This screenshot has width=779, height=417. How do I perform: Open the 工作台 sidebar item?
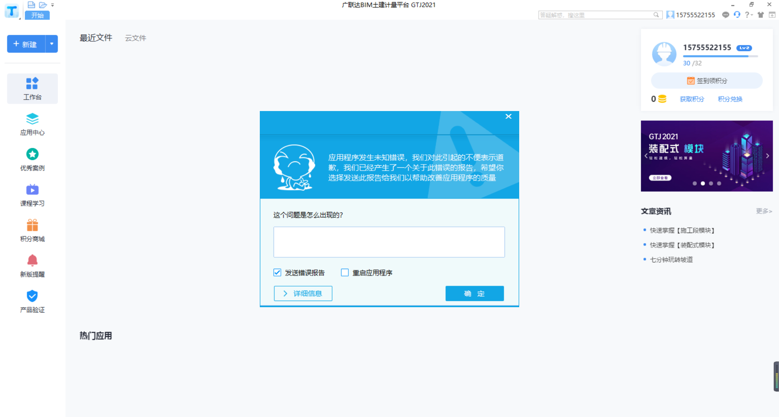[32, 89]
